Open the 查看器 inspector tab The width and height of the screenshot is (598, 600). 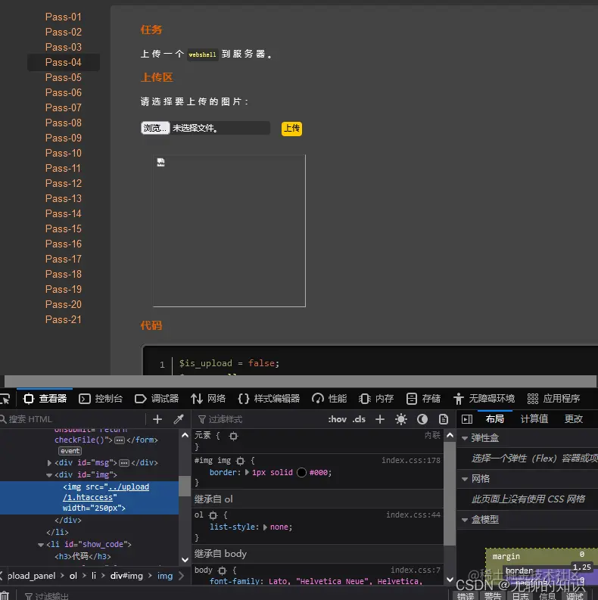45,399
